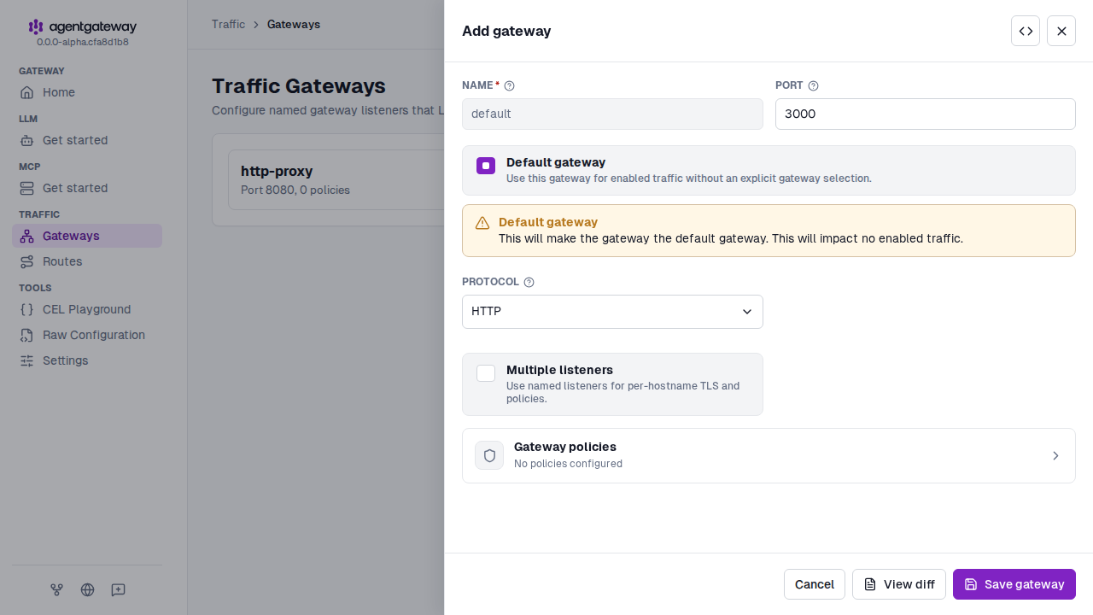The width and height of the screenshot is (1093, 615).
Task: Select Gateways in the sidebar
Action: (x=87, y=236)
